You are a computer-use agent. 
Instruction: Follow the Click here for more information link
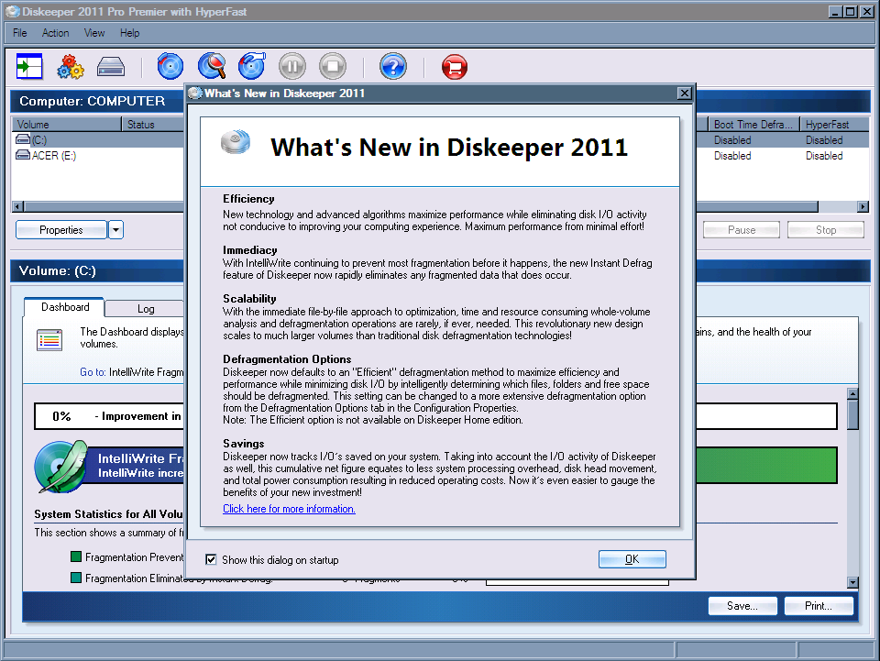pos(289,509)
